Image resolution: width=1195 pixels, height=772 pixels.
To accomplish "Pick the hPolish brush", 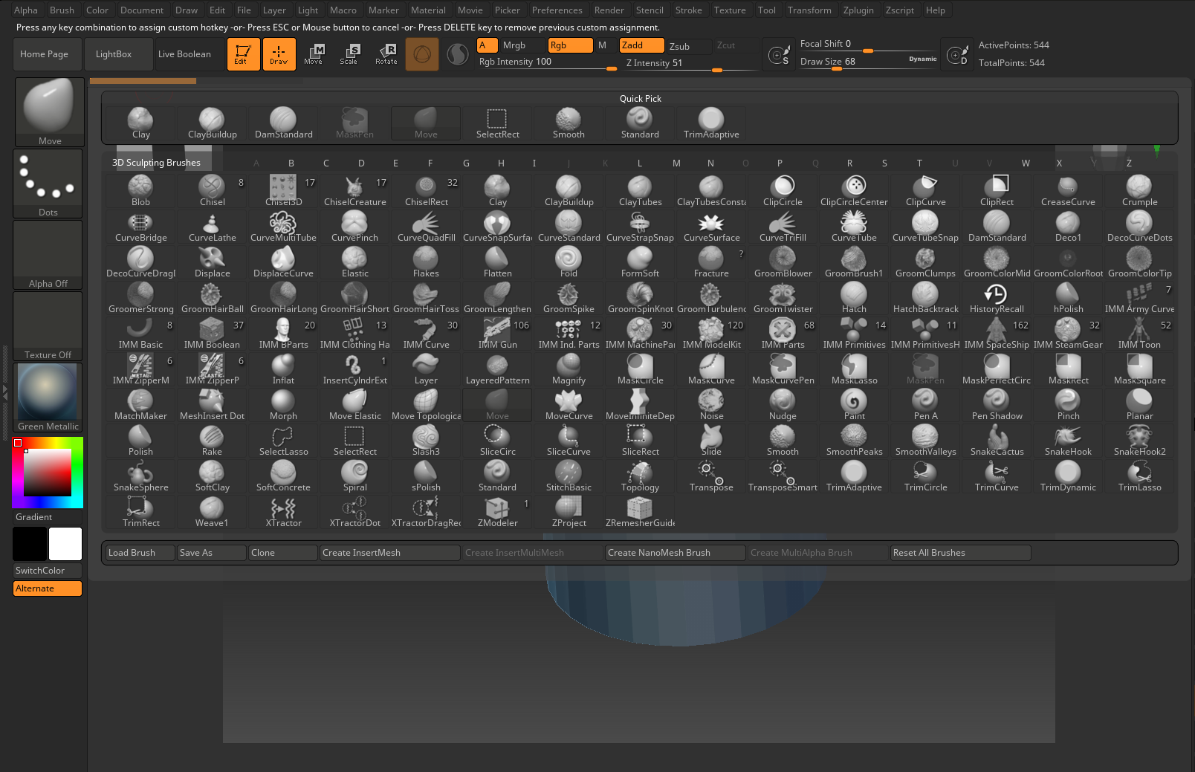I will (1068, 298).
